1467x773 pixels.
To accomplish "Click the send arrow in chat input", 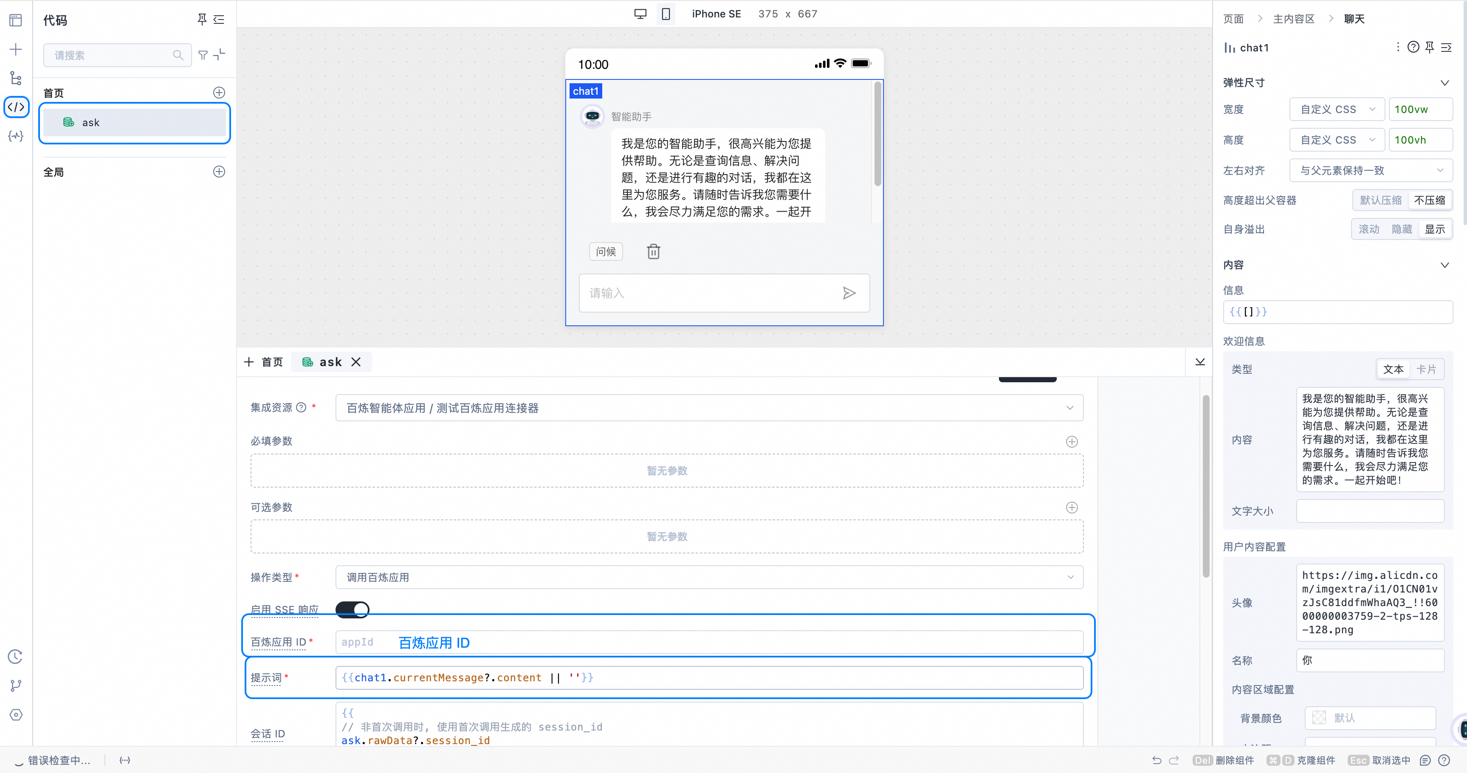I will 849,293.
